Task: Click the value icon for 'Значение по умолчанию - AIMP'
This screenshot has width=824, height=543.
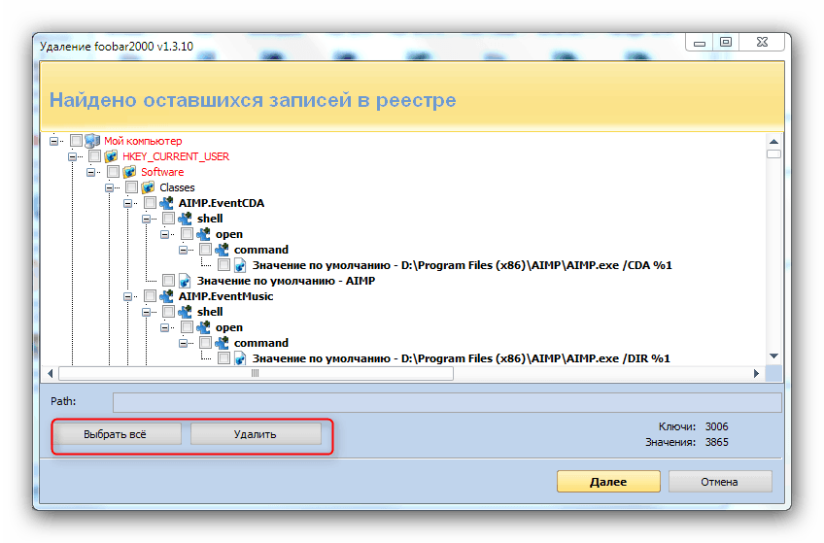Action: 185,281
